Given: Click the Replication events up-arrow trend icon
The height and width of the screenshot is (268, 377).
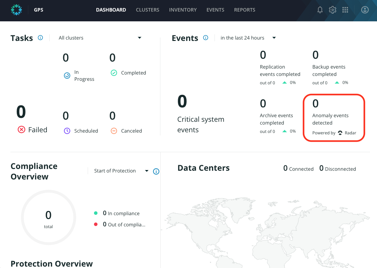Looking at the screenshot, I should click(x=284, y=83).
